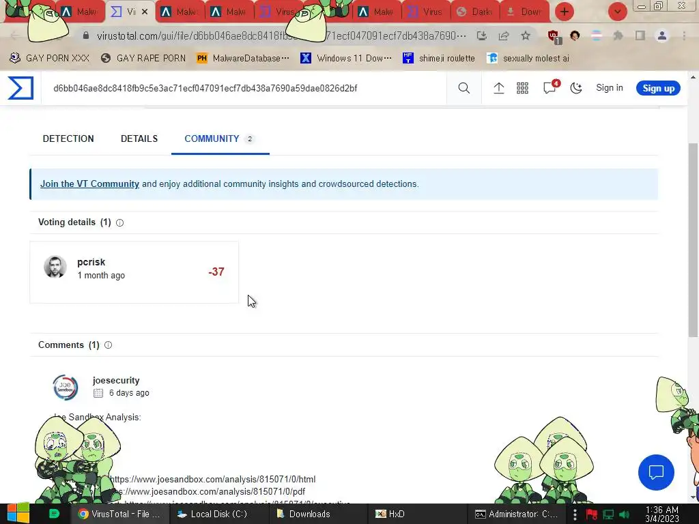Click pcrisk's profile avatar
Viewport: 699px width, 524px height.
[55, 267]
